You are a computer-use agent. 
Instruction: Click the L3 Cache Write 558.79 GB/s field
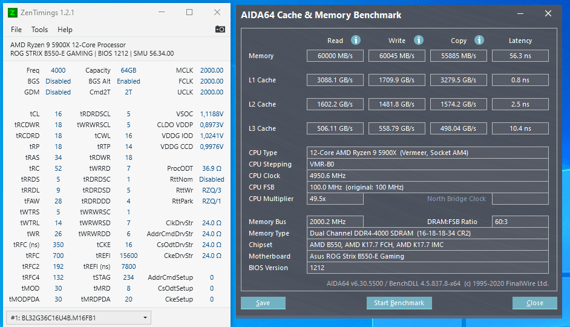[x=396, y=128]
